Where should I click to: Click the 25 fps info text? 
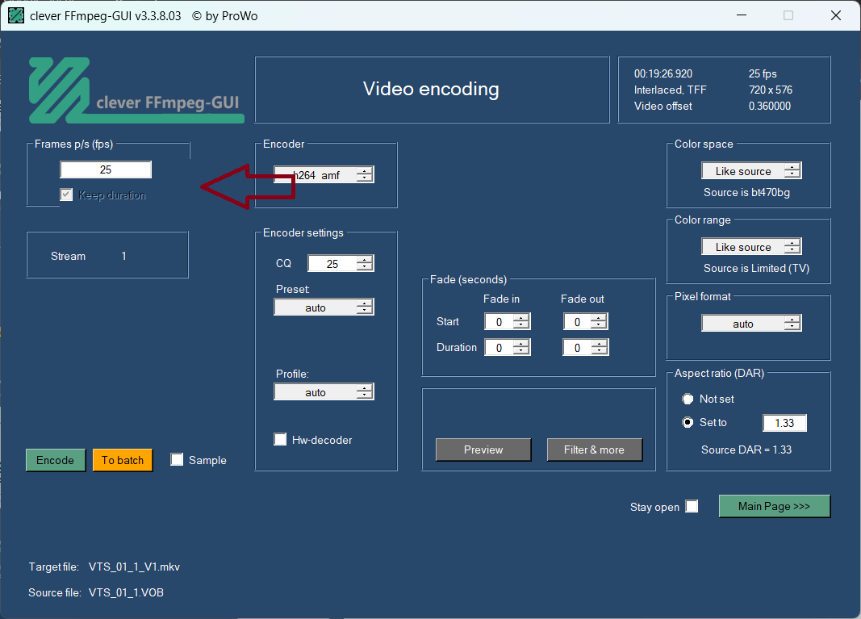coord(763,73)
